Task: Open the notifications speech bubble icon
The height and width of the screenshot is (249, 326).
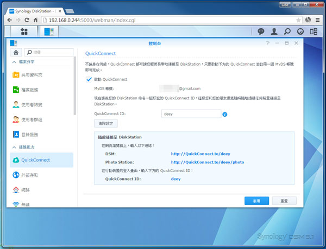Action: (261, 31)
